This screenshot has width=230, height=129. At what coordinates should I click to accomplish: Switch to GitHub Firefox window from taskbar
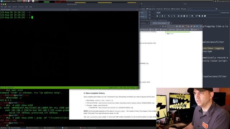88,128
